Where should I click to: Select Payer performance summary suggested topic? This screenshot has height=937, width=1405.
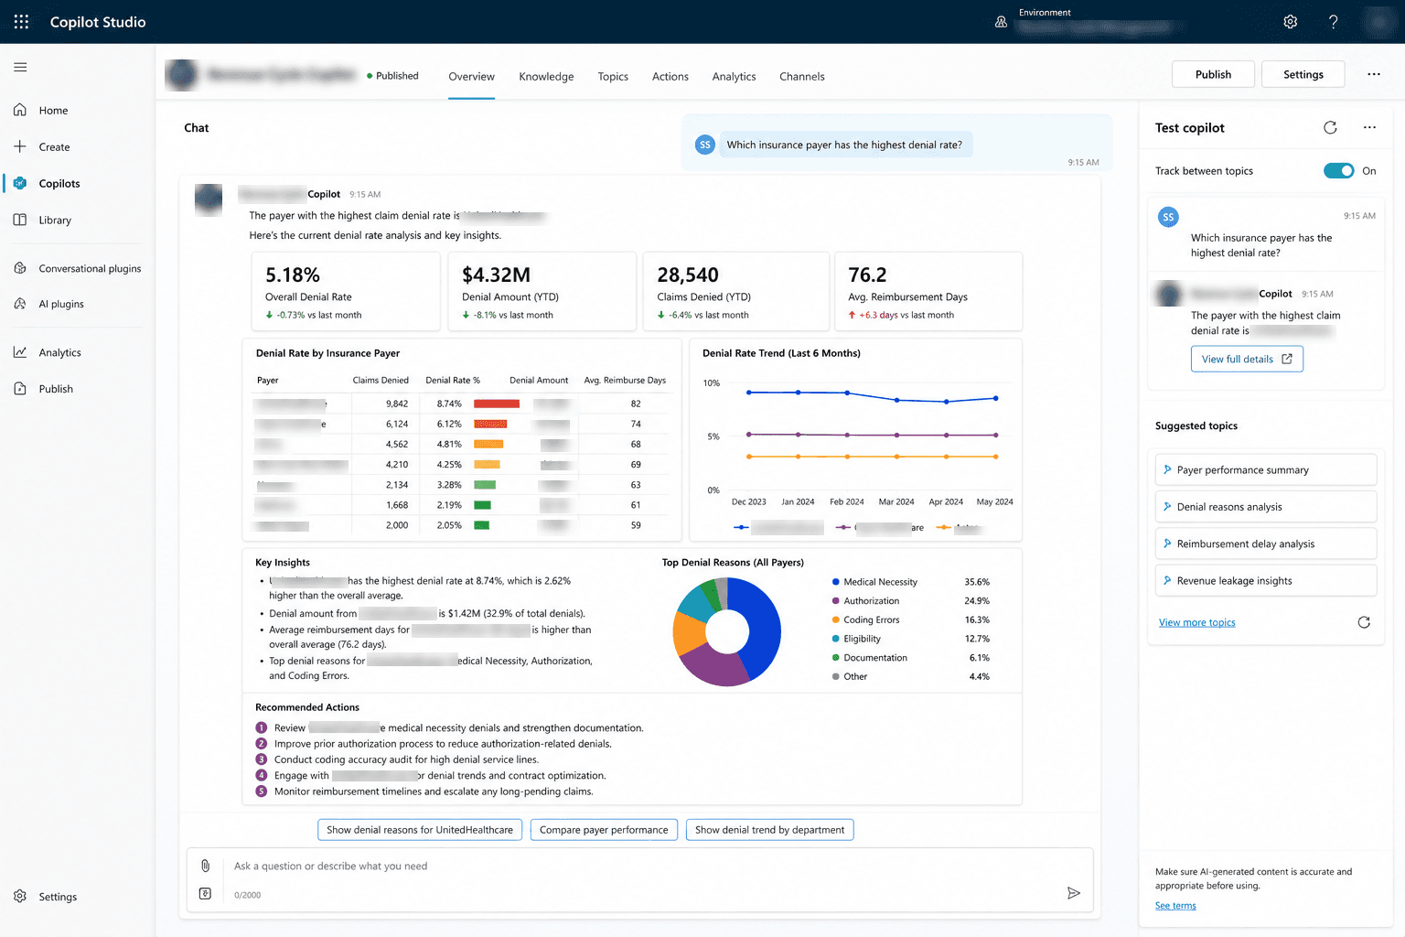(x=1266, y=470)
